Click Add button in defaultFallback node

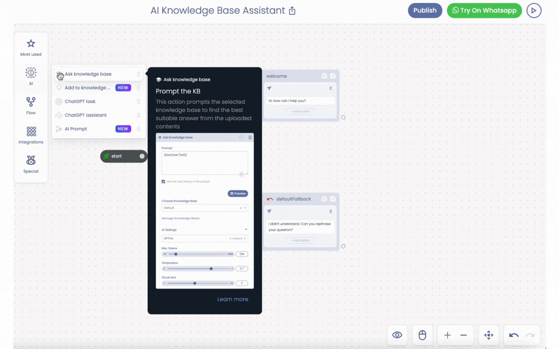[300, 240]
